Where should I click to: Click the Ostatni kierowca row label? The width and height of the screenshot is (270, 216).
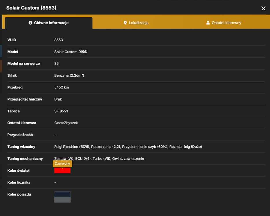point(22,123)
